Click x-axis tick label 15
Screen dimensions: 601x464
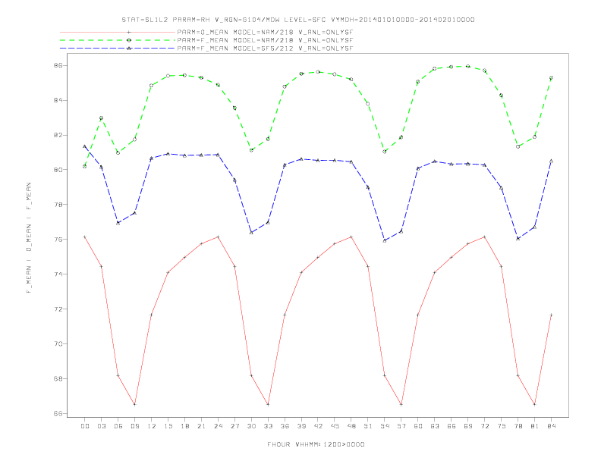coord(168,426)
